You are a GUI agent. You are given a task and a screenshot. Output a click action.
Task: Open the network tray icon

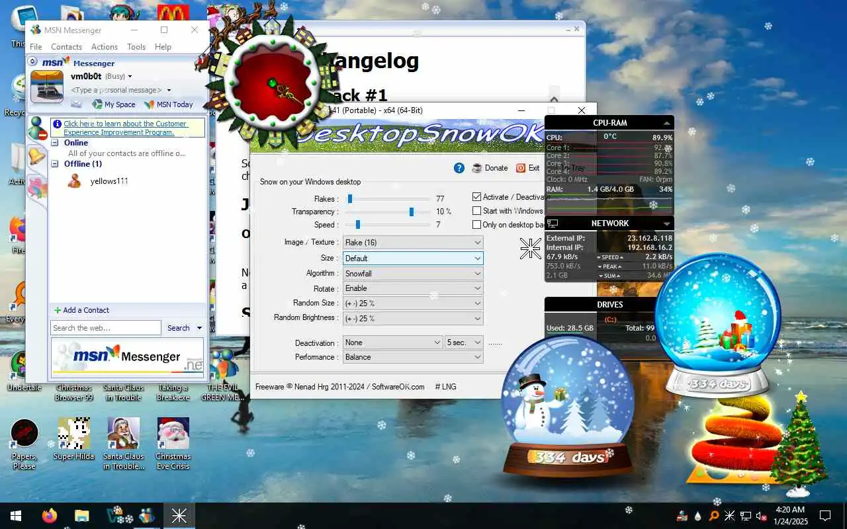coord(746,516)
